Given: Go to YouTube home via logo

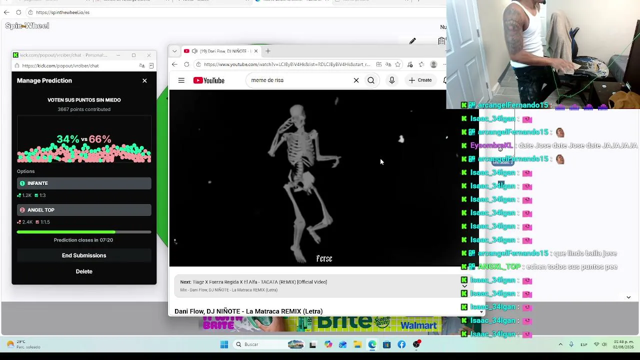Looking at the screenshot, I should (x=208, y=80).
